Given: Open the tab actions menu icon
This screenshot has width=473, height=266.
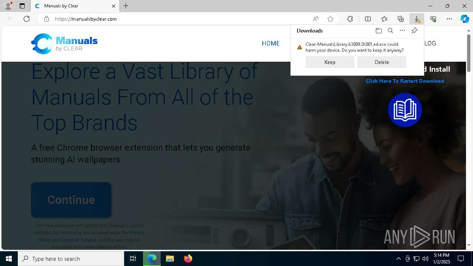Looking at the screenshot, I should pos(22,6).
